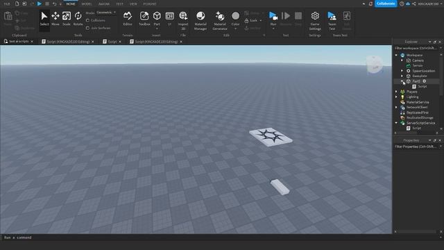This screenshot has width=444, height=250.
Task: Open the Material Manager
Action: (200, 20)
